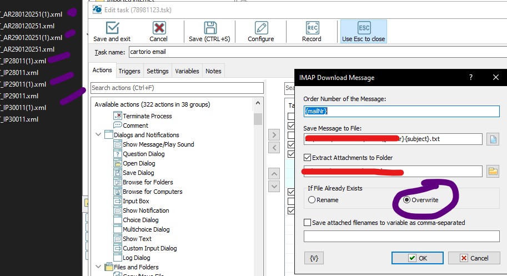Click file browse icon beside Save Message field
This screenshot has width=507, height=276.
click(493, 139)
